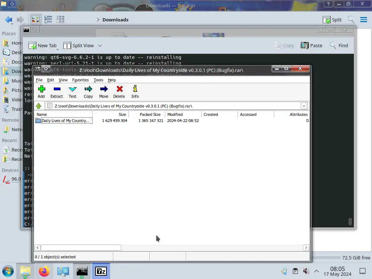Click the Downloads breadcrumb in Dolphin
This screenshot has width=372, height=279.
click(x=115, y=20)
